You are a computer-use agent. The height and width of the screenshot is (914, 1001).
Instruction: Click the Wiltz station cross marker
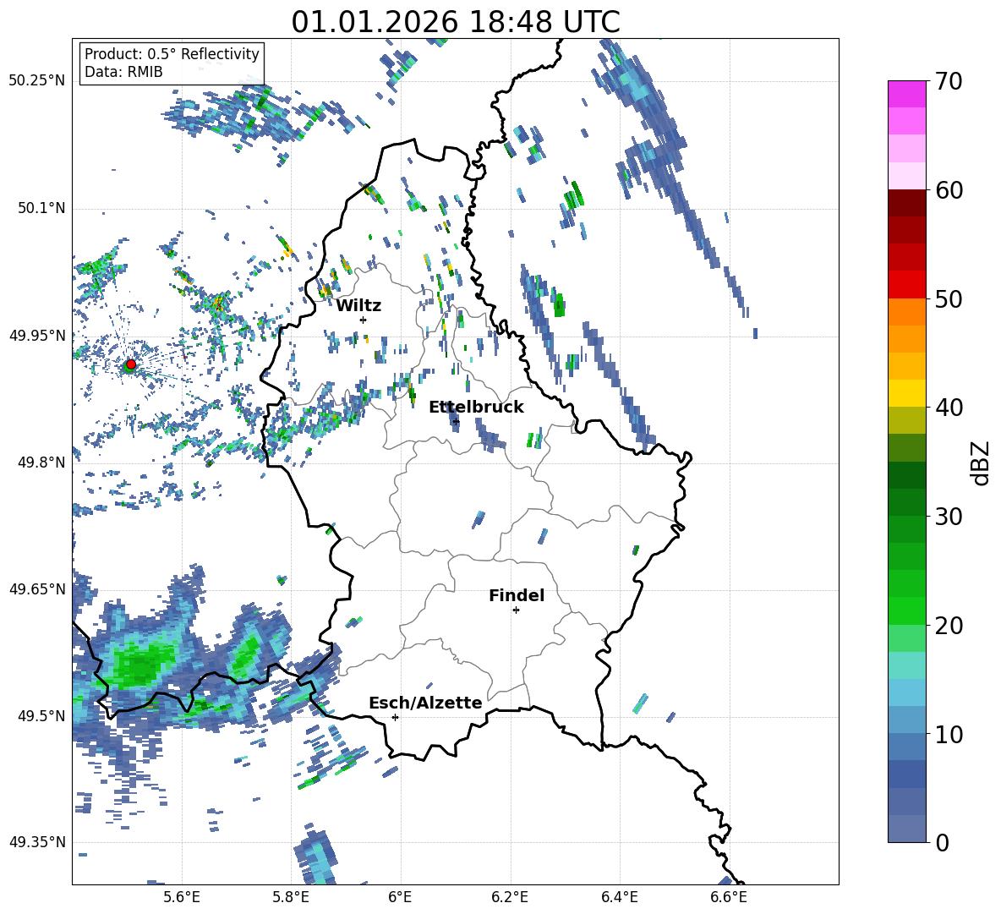[364, 320]
